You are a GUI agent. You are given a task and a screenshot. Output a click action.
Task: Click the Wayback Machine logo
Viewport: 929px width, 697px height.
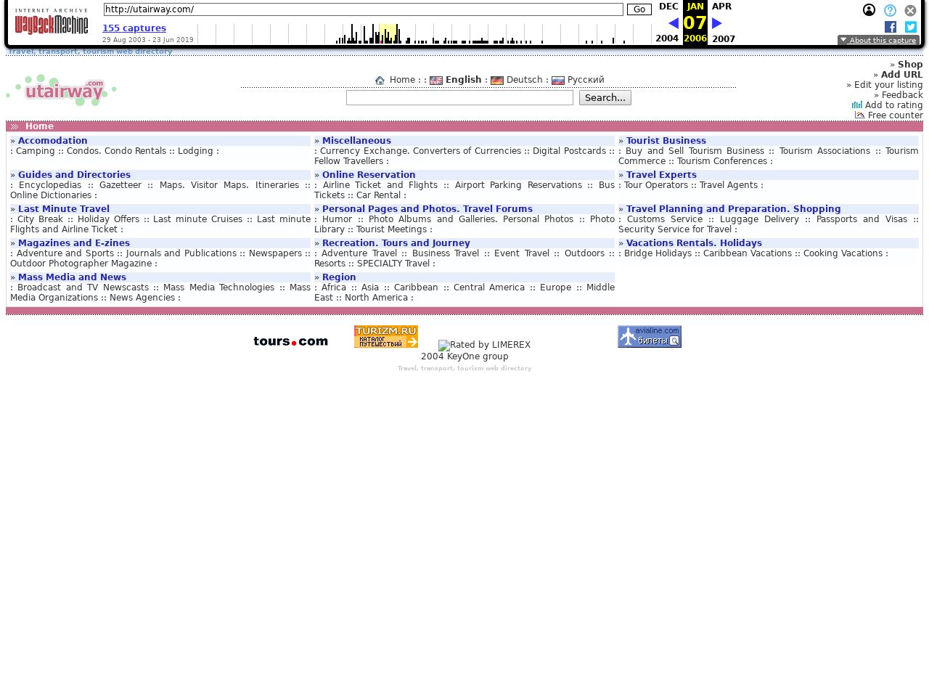[52, 23]
